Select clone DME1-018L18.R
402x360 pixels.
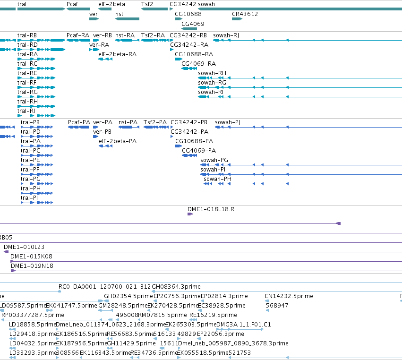[211, 209]
